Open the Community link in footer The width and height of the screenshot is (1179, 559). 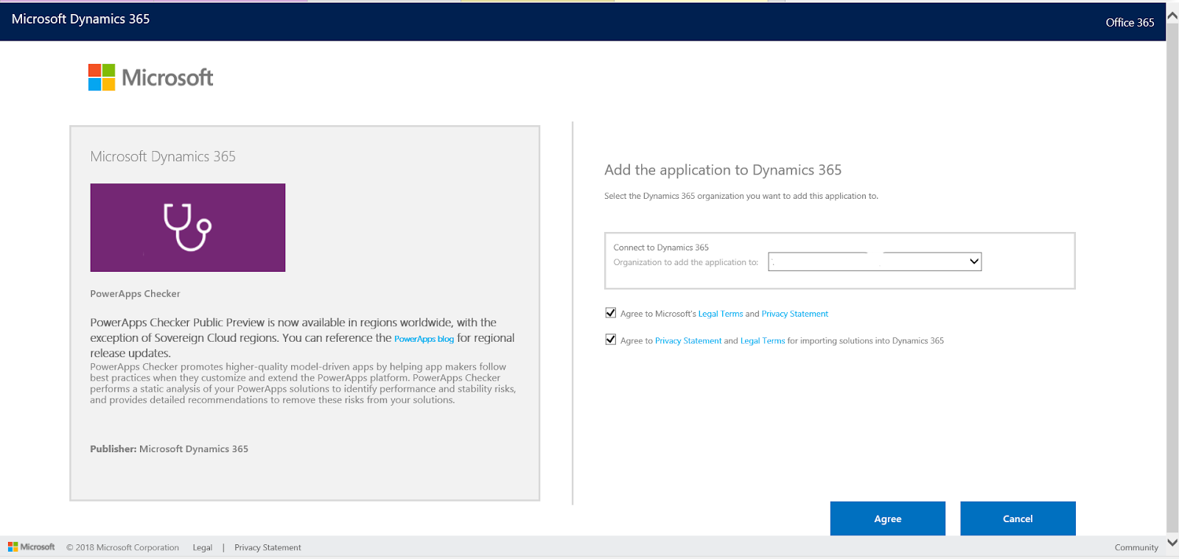coord(1136,547)
